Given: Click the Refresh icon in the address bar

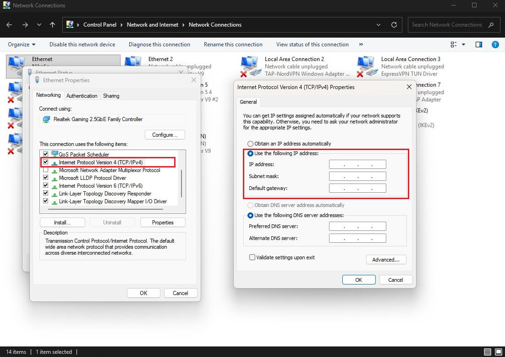Looking at the screenshot, I should [x=394, y=24].
